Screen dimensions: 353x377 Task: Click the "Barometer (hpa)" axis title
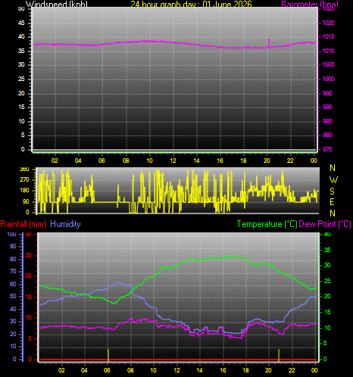click(x=310, y=4)
